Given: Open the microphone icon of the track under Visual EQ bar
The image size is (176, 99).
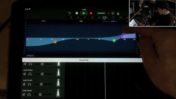Looking at the screenshot, I should (x=59, y=64).
